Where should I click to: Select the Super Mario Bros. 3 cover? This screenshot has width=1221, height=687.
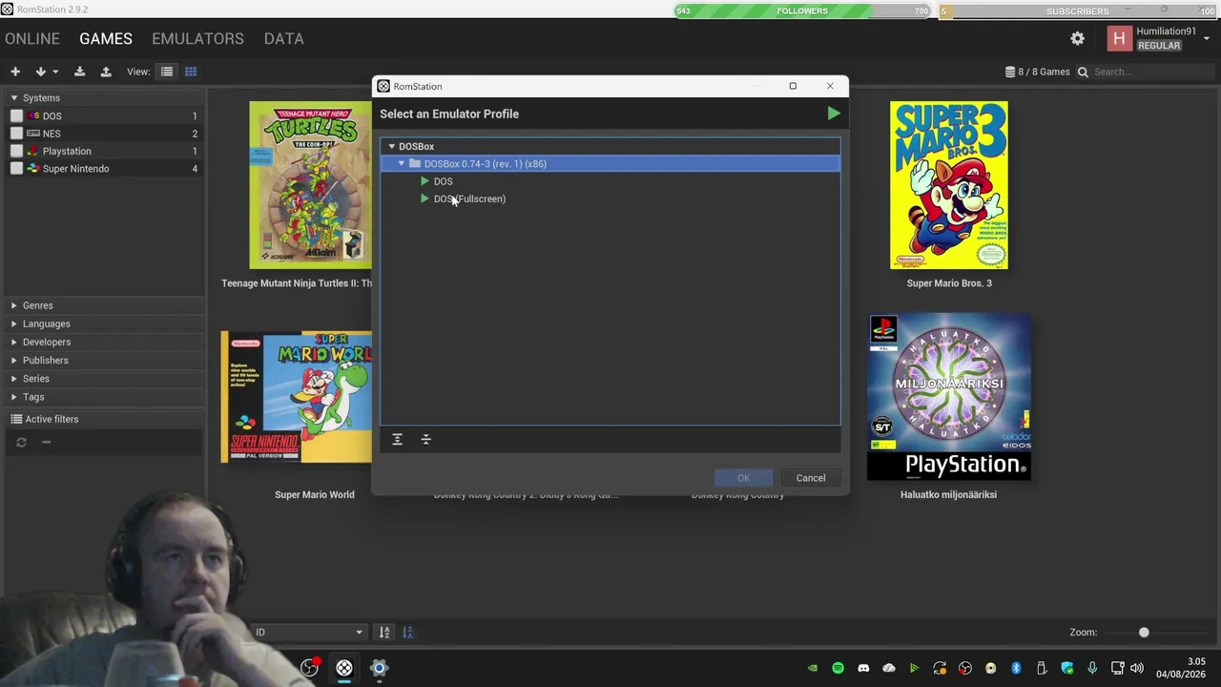(949, 185)
